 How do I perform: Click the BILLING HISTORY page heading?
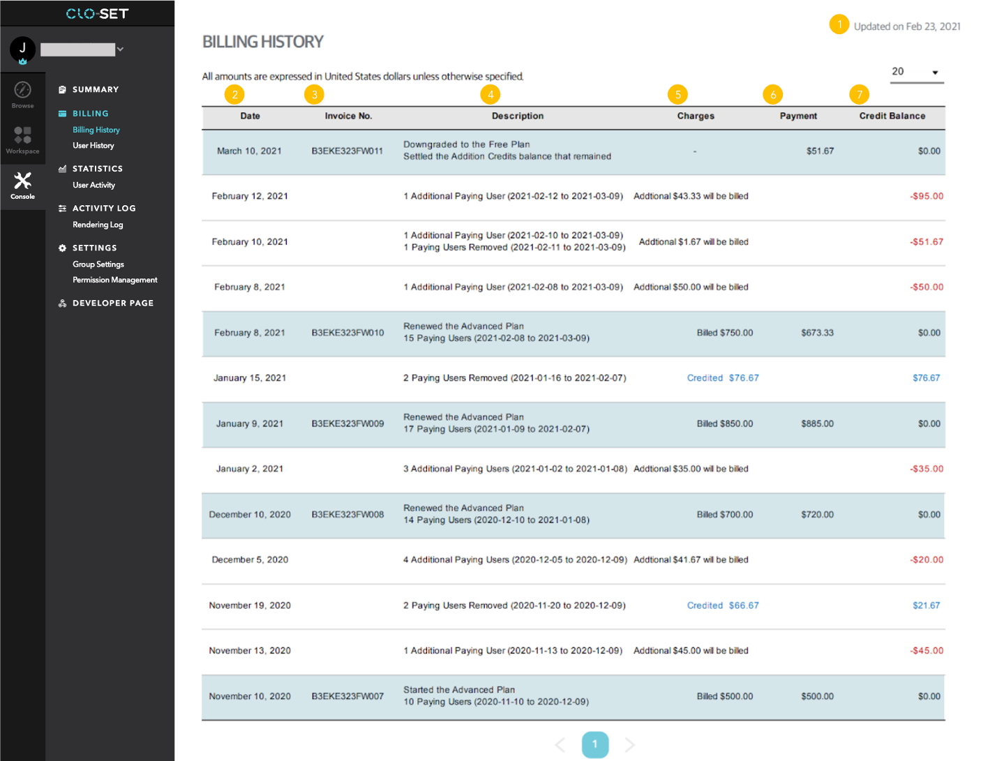(262, 42)
